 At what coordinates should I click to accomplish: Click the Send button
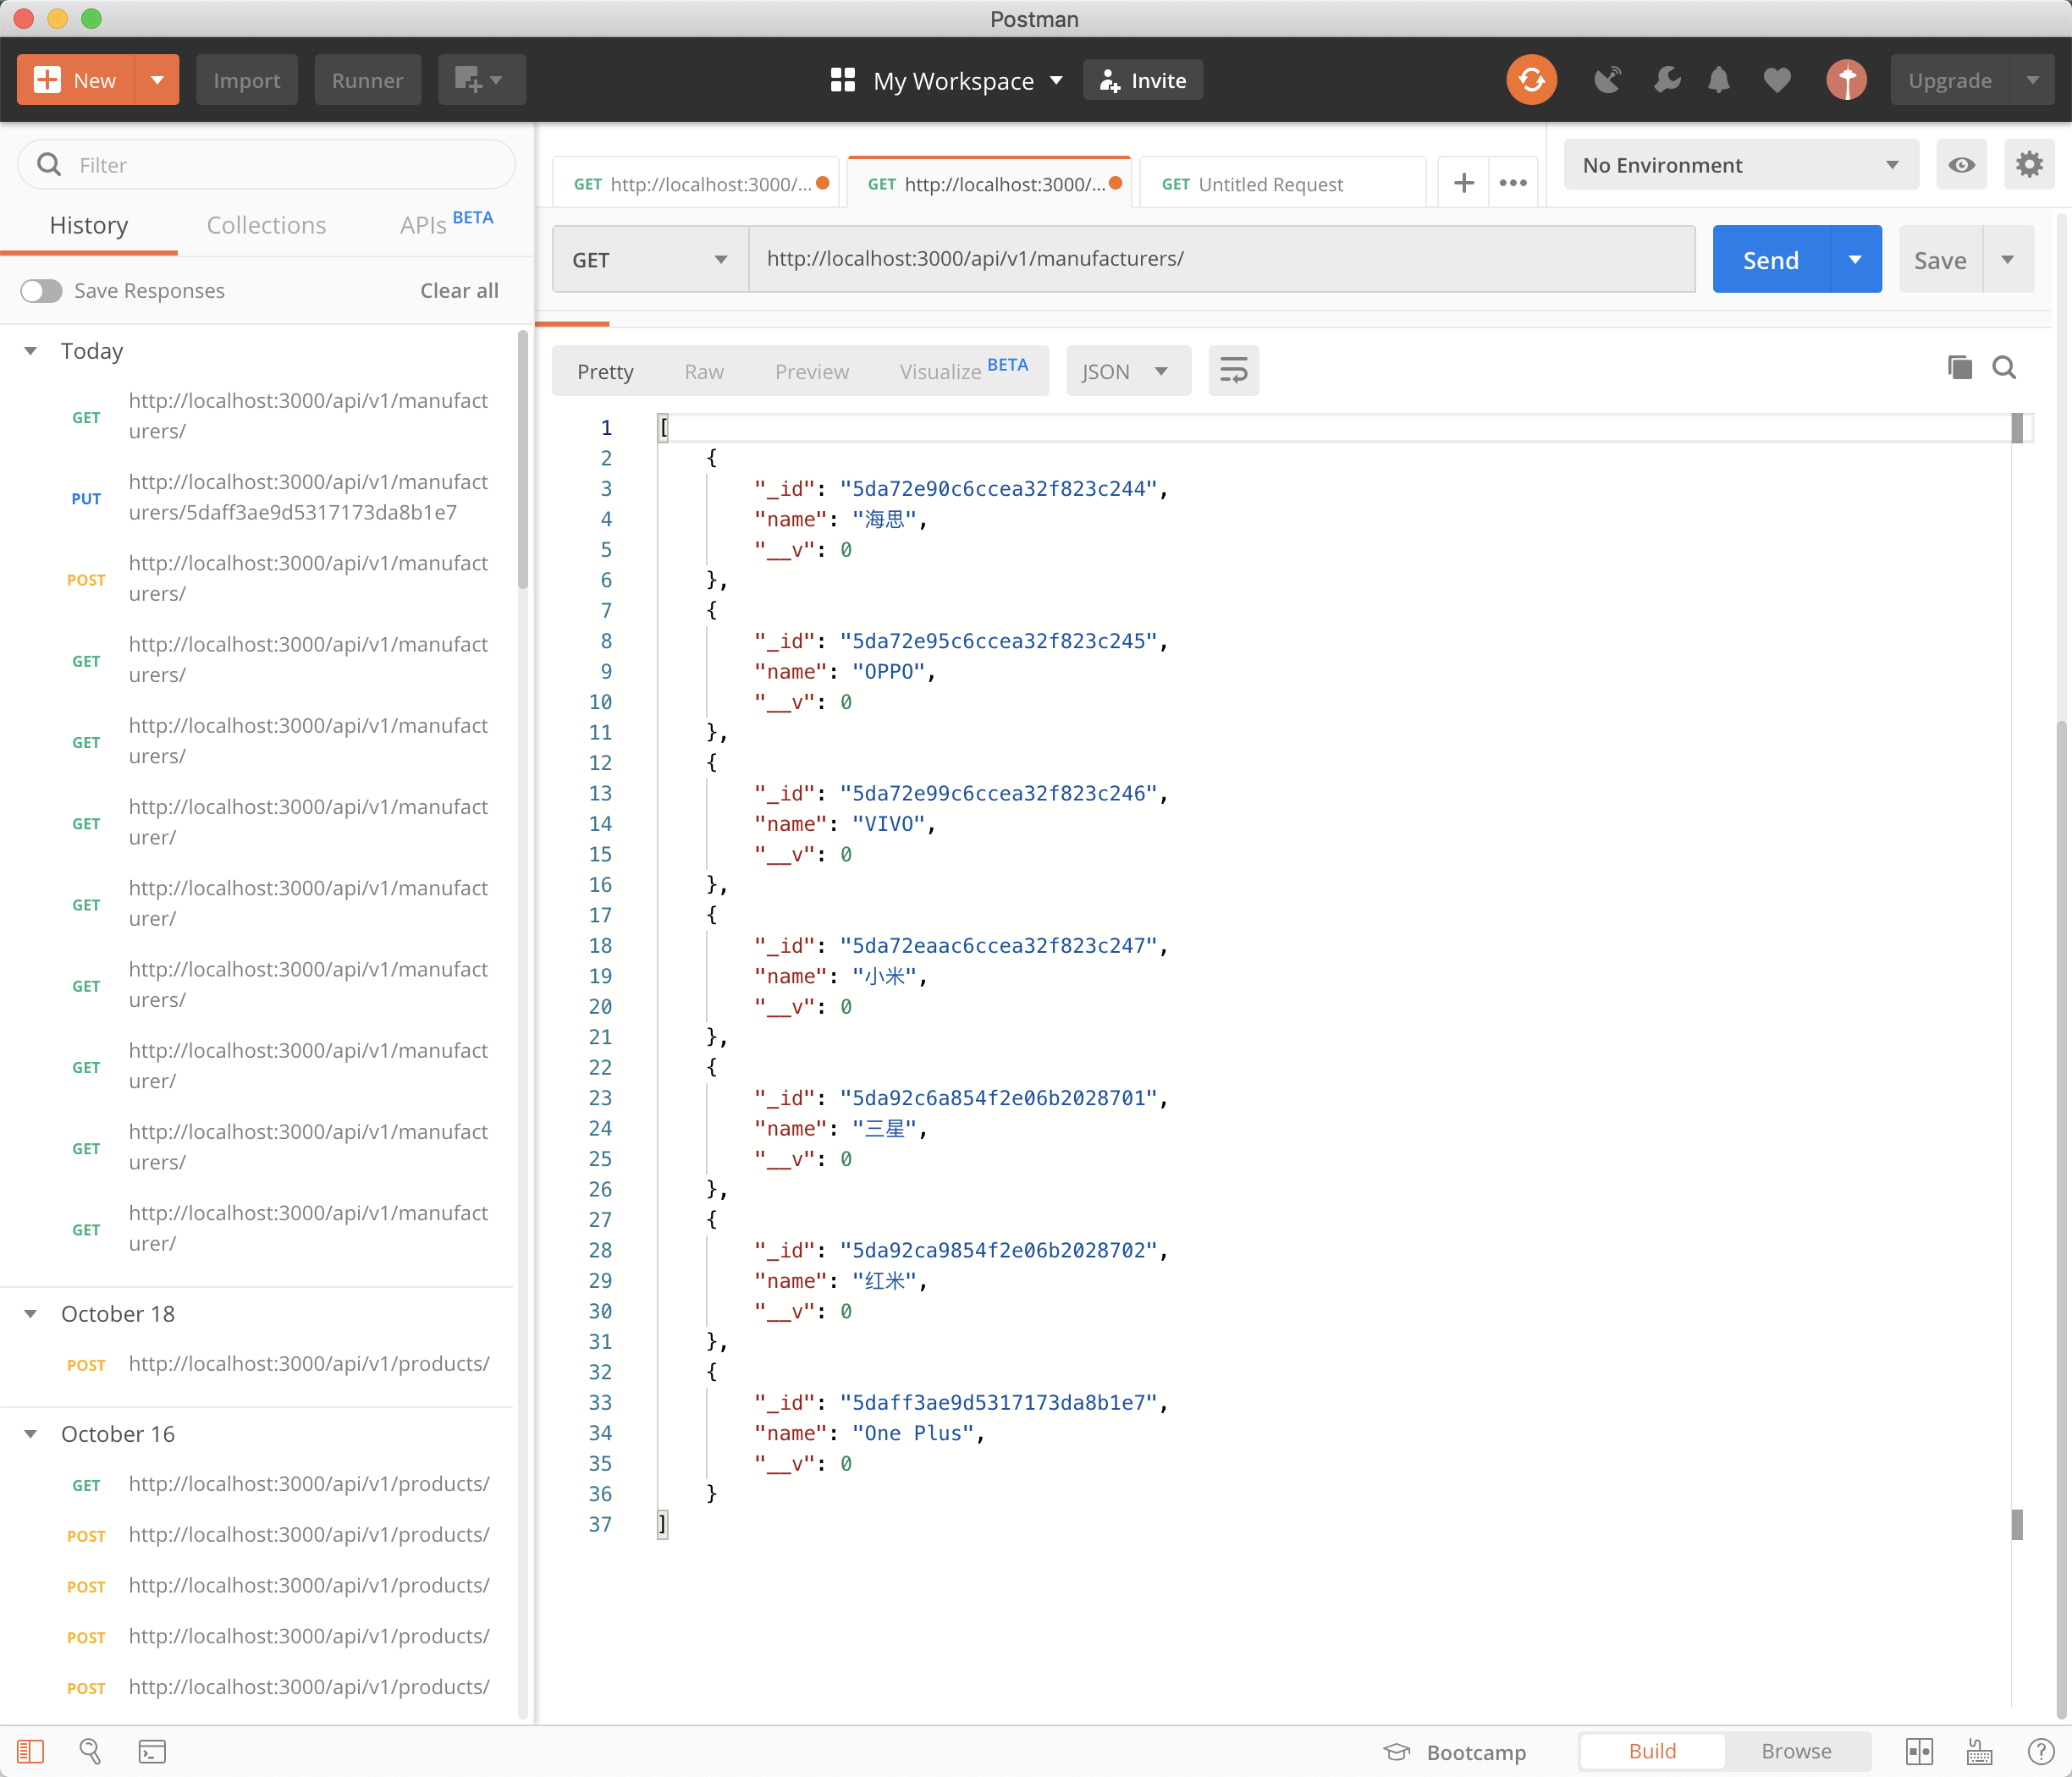coord(1770,260)
